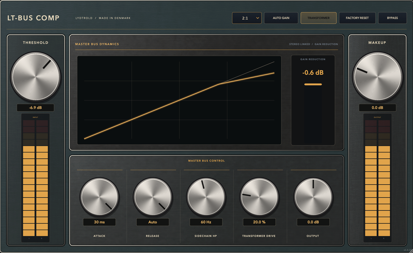
Task: Click the -0.6 dB gain reduction readout
Action: 313,72
